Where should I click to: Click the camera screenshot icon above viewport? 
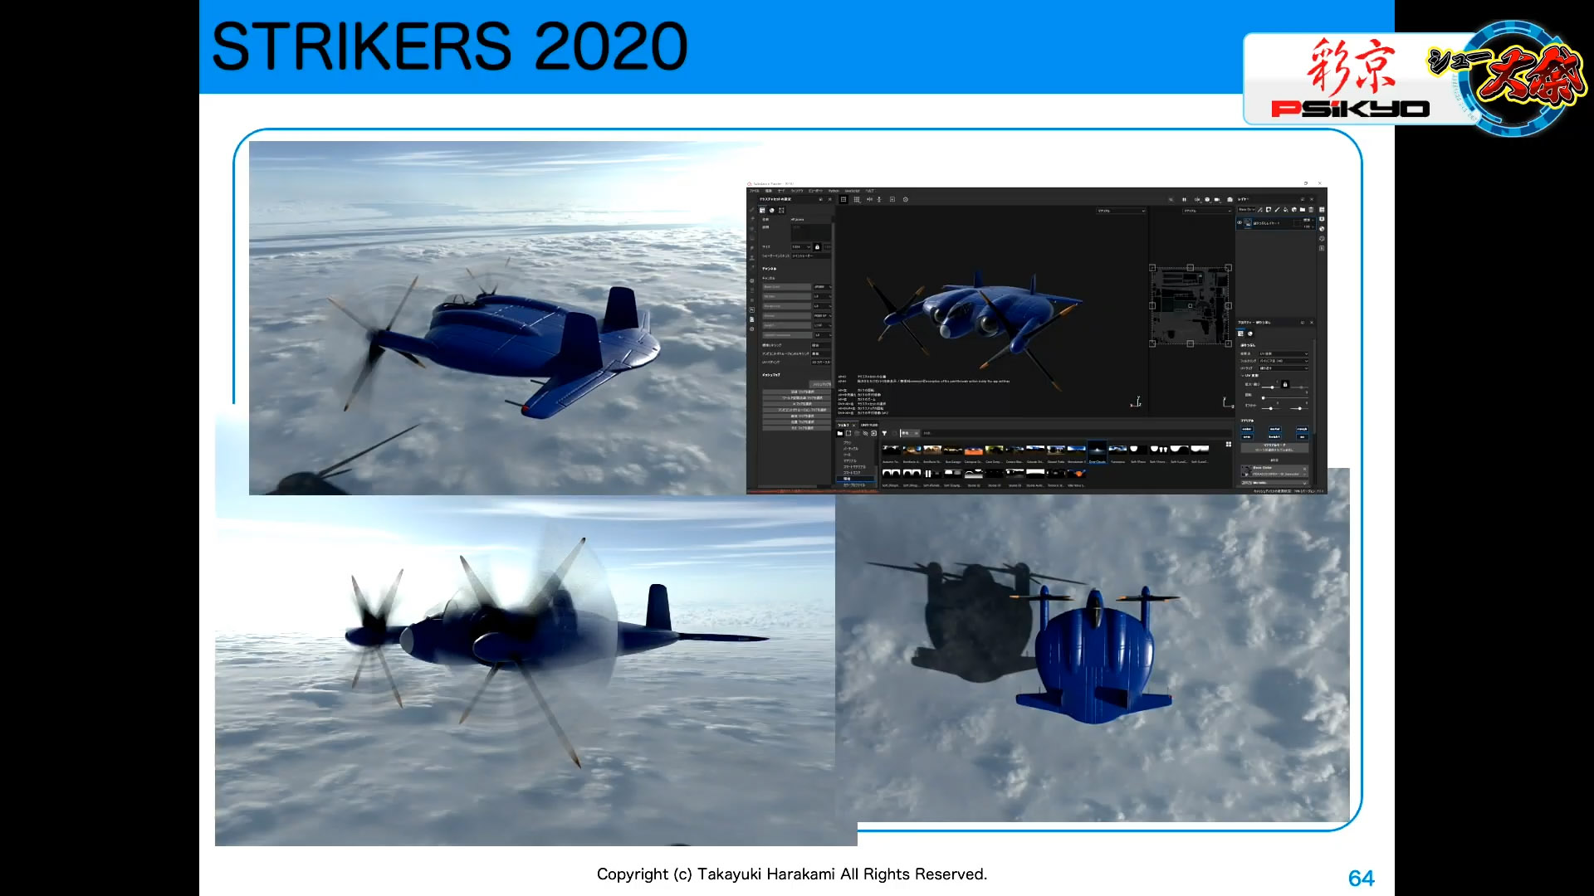[x=1230, y=199]
